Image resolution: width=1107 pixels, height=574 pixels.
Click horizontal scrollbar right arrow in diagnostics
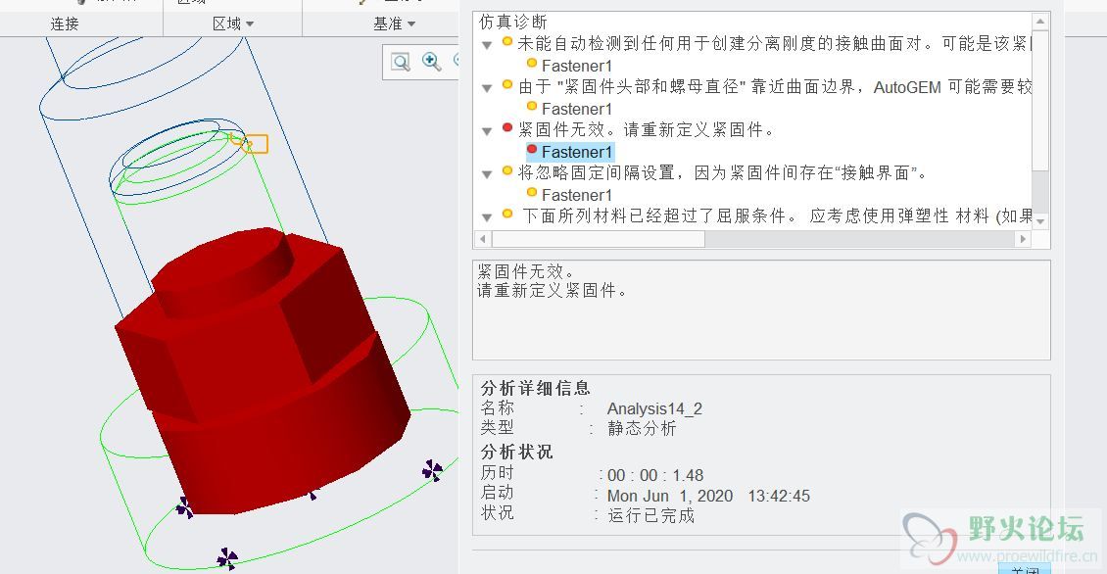(1023, 239)
